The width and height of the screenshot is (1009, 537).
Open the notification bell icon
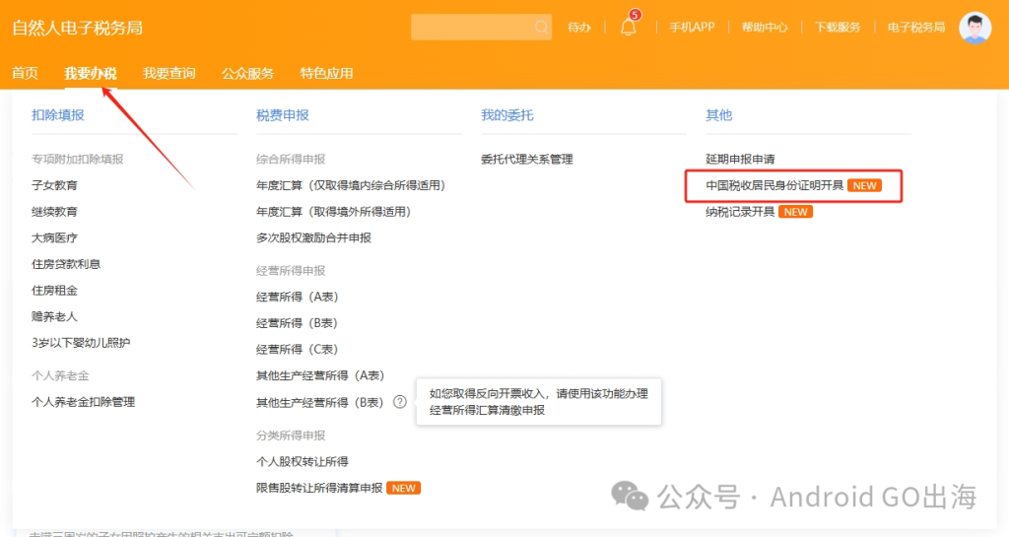click(x=629, y=27)
